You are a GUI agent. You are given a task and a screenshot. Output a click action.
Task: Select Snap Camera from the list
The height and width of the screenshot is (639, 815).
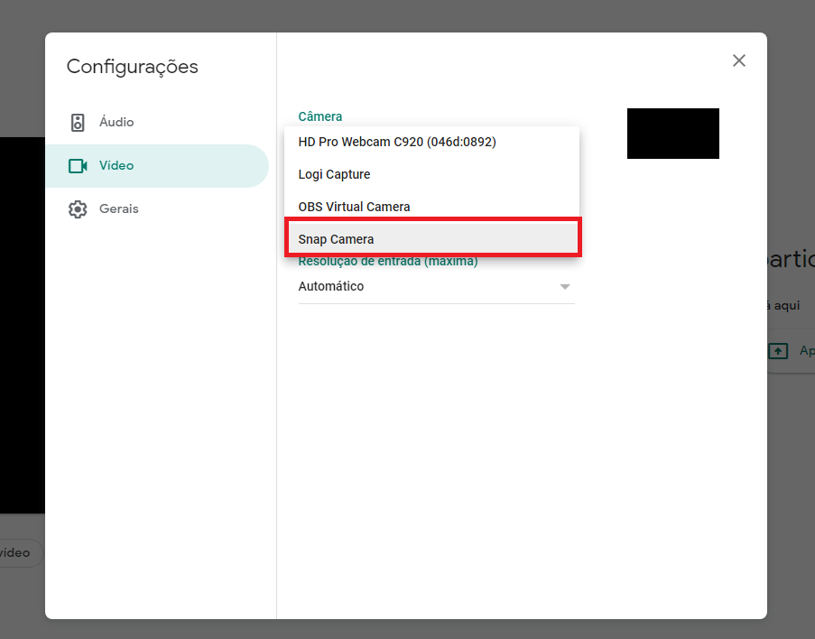tap(432, 239)
